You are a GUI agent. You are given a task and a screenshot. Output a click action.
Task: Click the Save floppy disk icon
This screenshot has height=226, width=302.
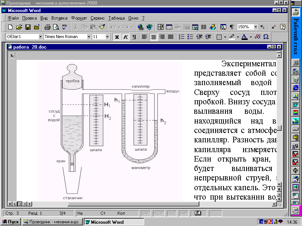28,27
